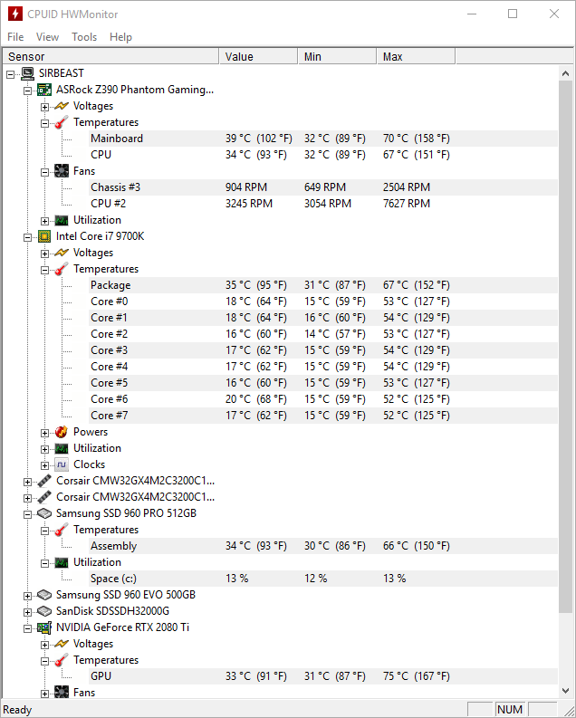The height and width of the screenshot is (718, 576).
Task: Open the View menu
Action: pos(48,37)
